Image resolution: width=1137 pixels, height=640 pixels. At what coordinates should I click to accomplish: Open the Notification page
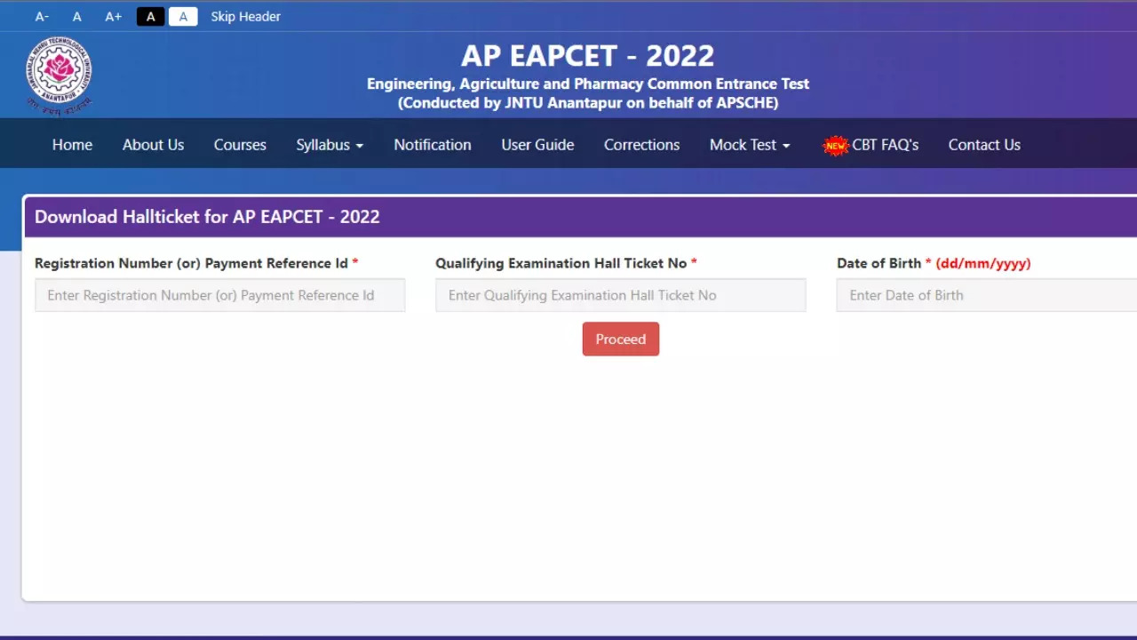coord(433,145)
